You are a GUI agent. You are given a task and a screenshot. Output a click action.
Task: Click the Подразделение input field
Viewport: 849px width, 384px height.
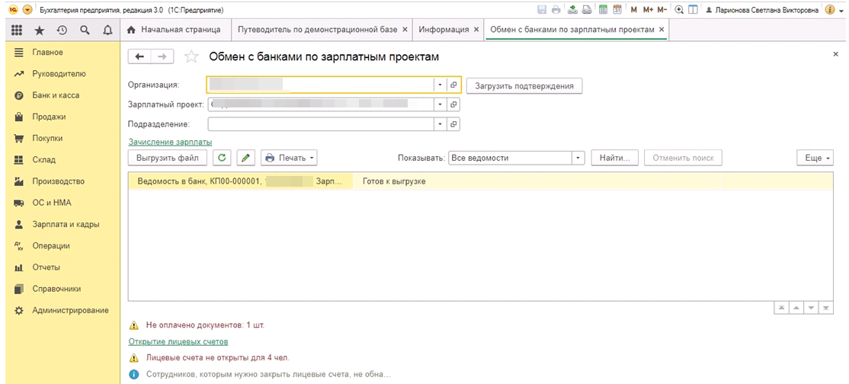321,124
